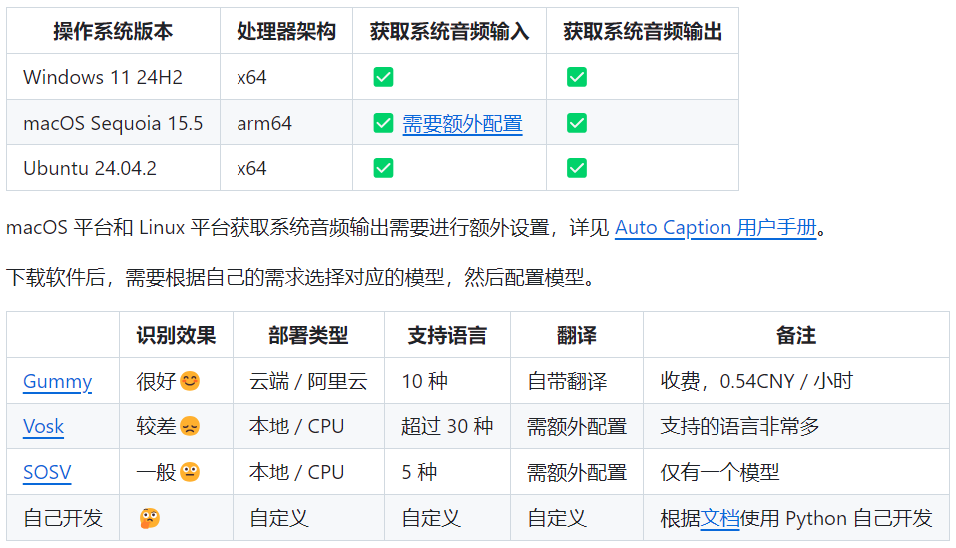Click the smiling emoji next to 很好

pyautogui.click(x=190, y=381)
